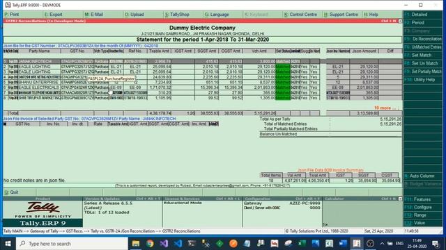Click the Vch Amt column header
The height and width of the screenshot is (250, 446).
259,51
